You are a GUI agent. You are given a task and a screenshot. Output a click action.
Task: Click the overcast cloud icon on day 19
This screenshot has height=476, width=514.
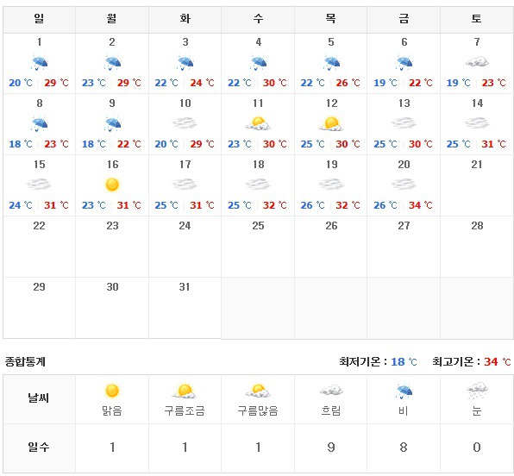click(331, 185)
